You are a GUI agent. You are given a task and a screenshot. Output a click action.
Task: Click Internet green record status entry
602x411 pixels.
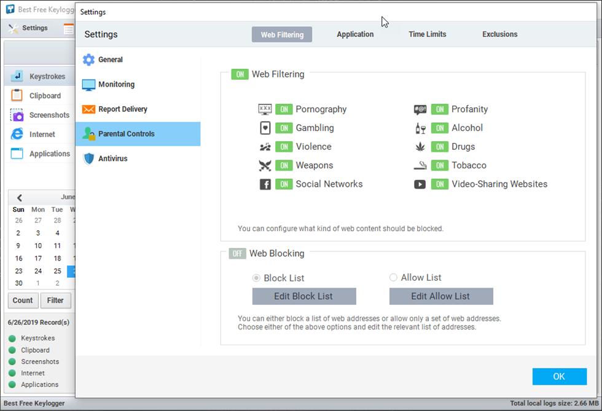pos(26,373)
